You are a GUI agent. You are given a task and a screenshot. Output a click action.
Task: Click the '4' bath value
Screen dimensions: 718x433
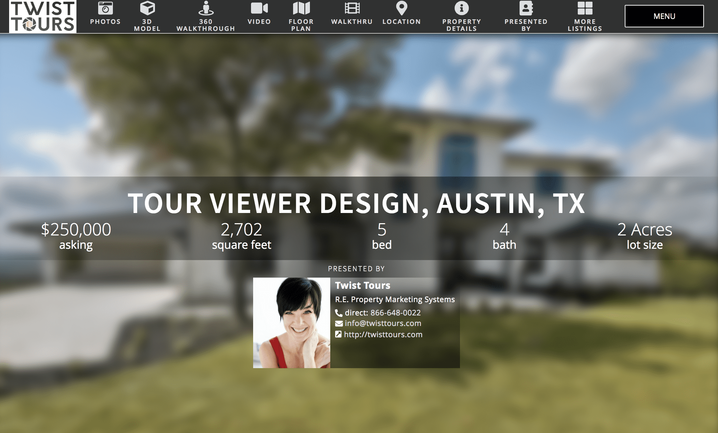tap(504, 230)
